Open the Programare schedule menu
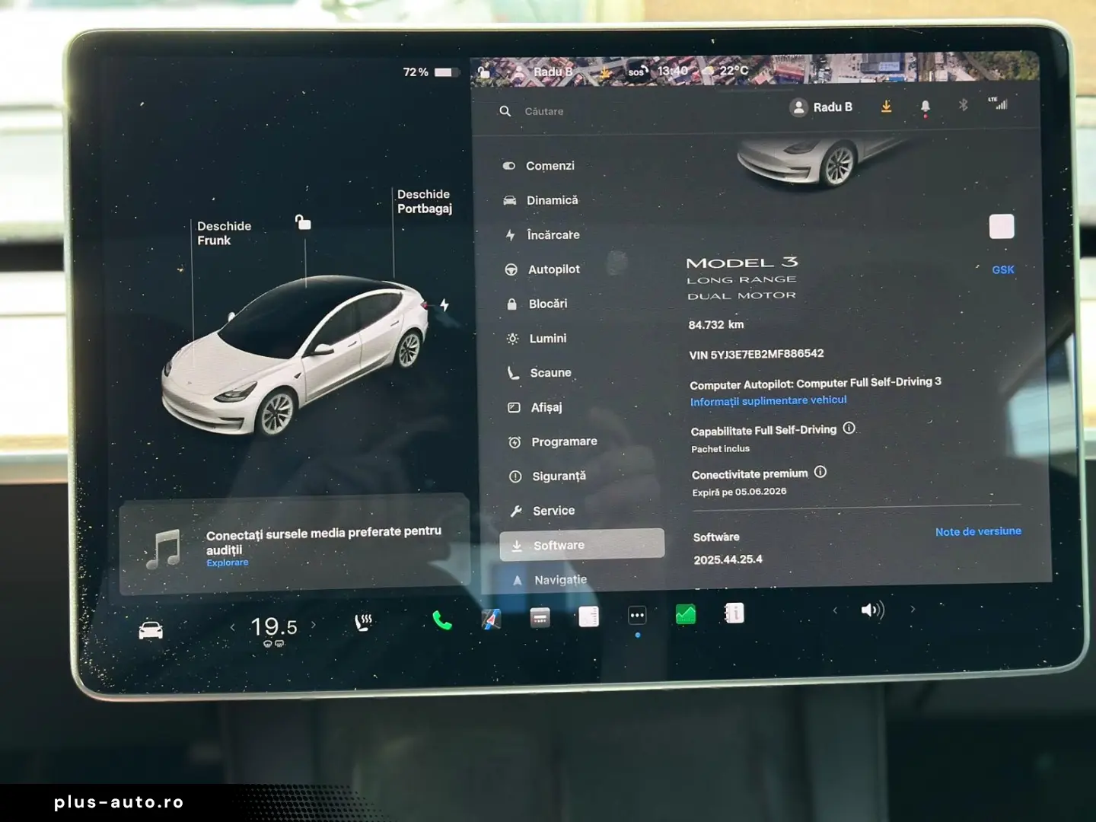Viewport: 1096px width, 822px height. click(x=553, y=442)
